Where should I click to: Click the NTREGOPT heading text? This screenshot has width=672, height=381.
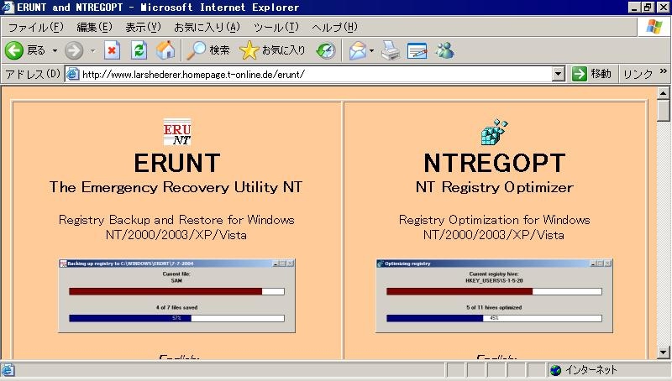(494, 163)
